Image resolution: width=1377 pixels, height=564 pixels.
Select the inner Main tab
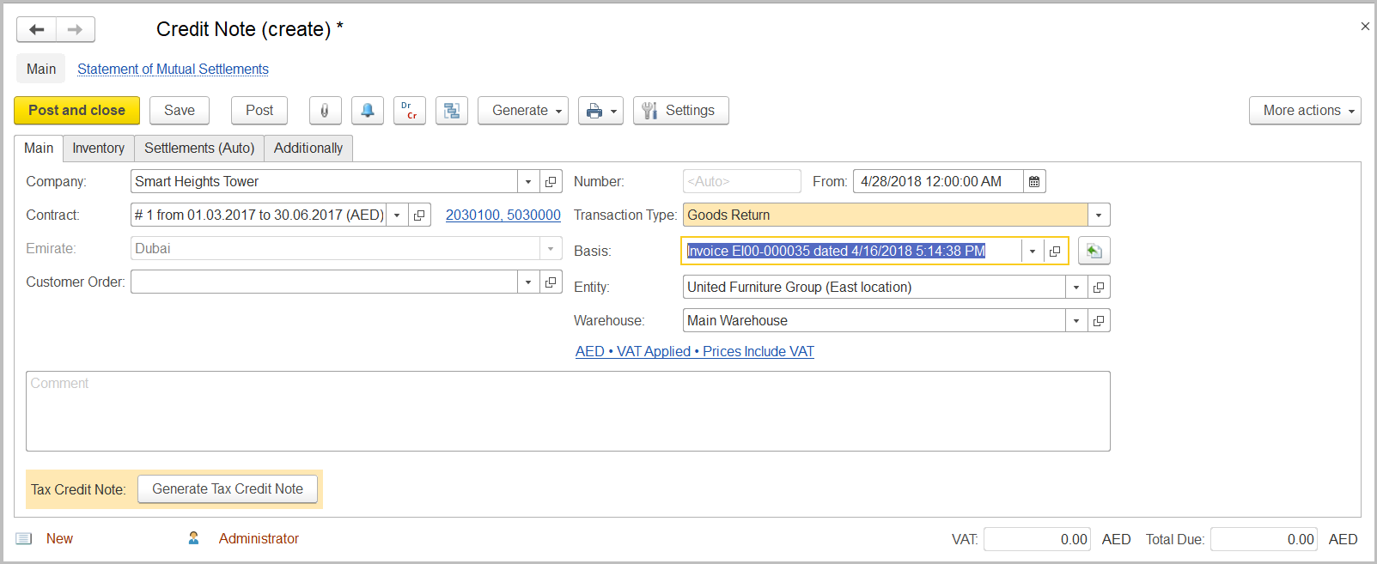(39, 148)
